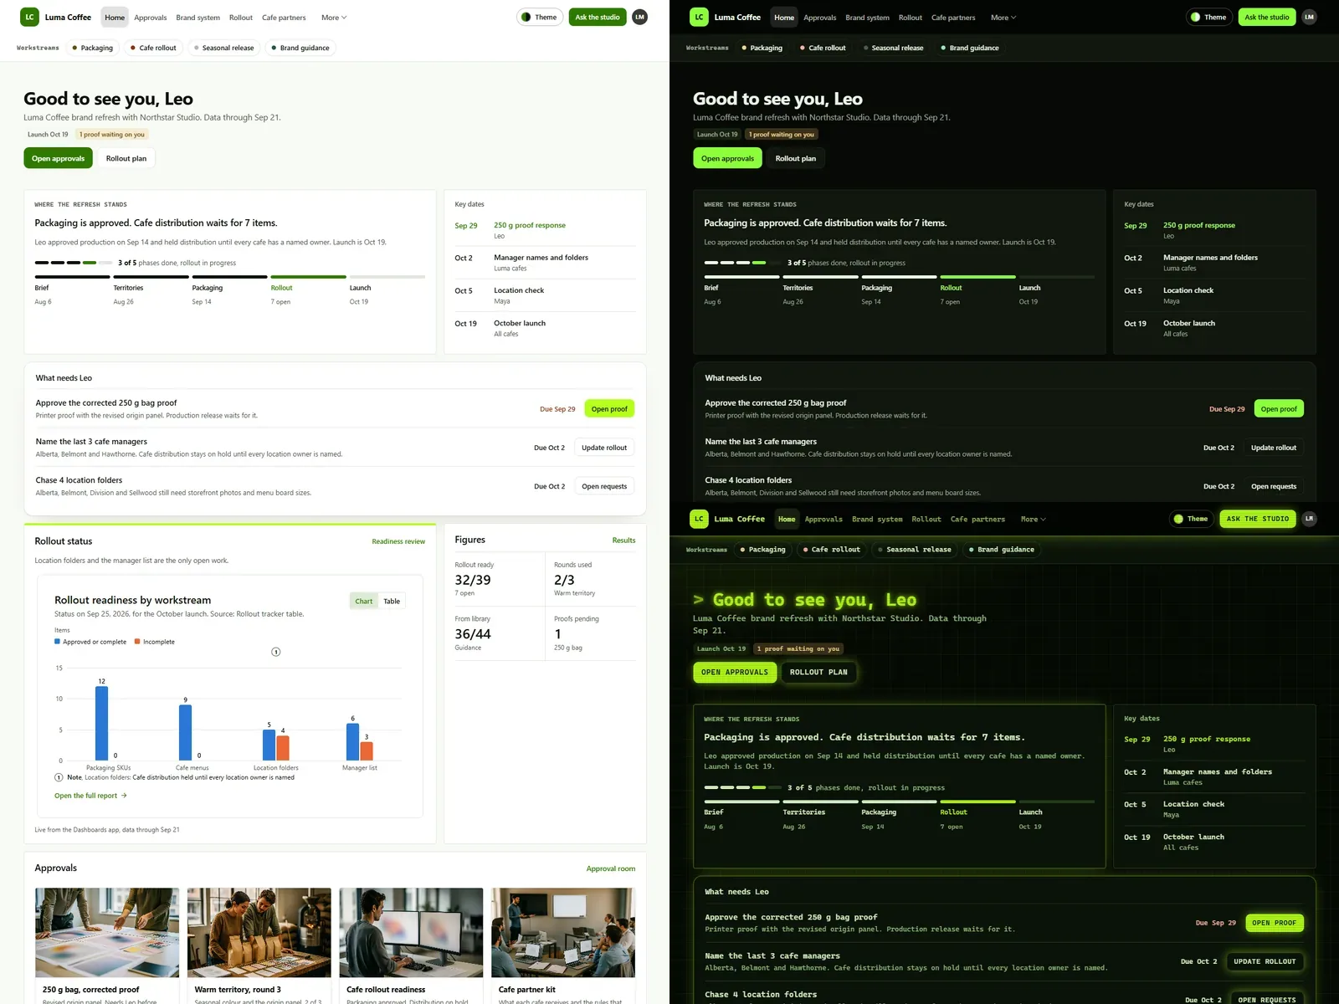
Task: Click the LC logo in the light theme header
Action: (29, 17)
